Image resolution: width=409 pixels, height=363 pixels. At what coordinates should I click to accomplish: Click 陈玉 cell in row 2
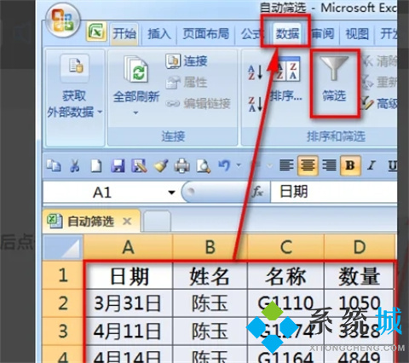tap(210, 303)
